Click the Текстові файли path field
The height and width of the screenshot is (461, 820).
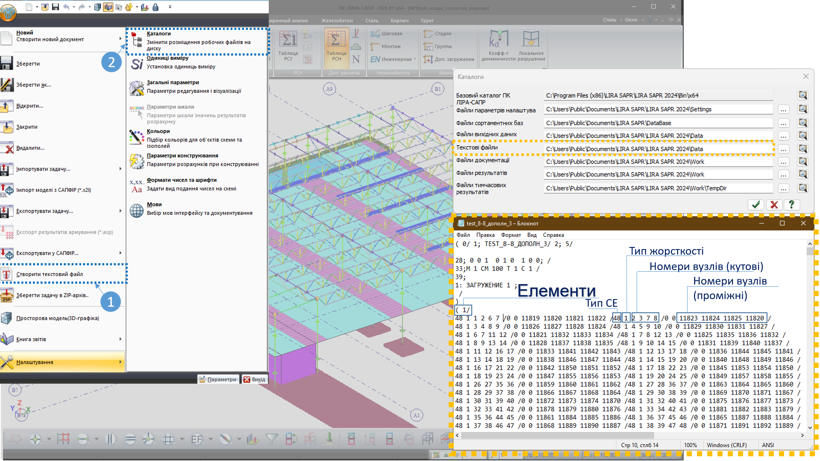(658, 149)
